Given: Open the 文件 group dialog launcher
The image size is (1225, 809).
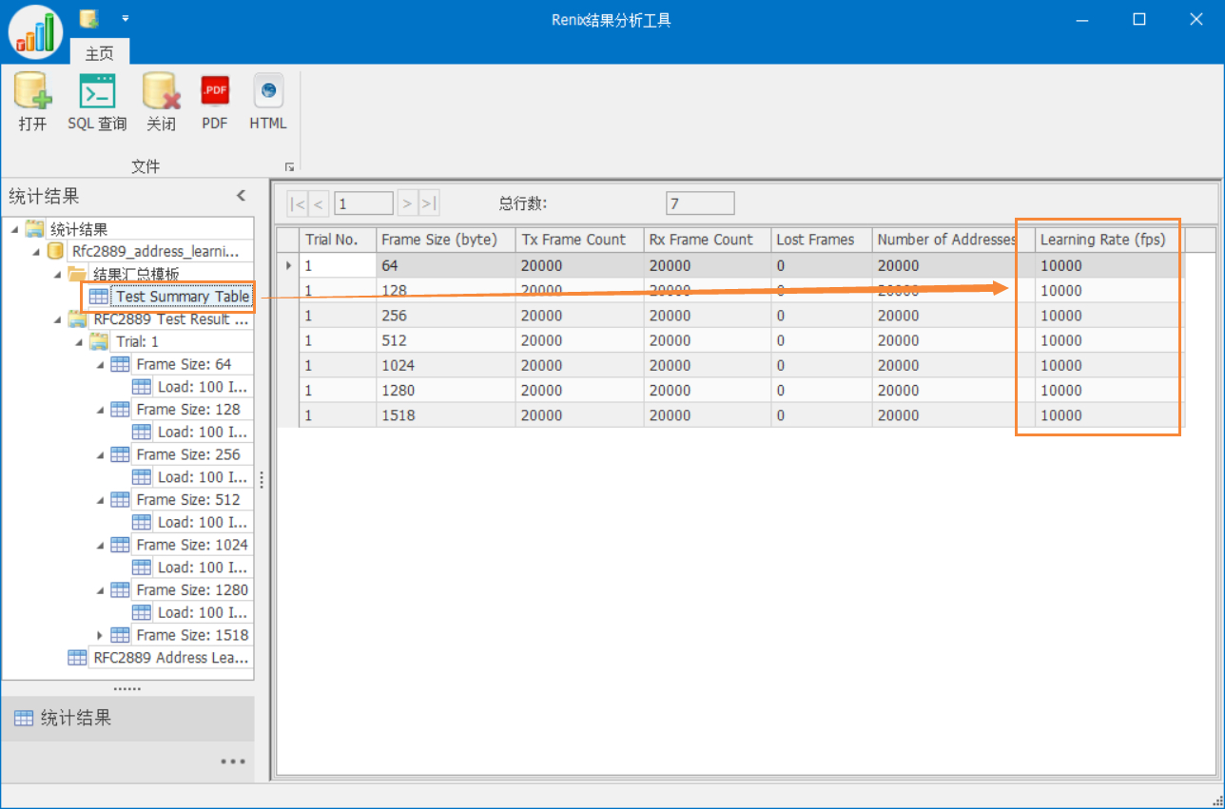Looking at the screenshot, I should click(289, 167).
